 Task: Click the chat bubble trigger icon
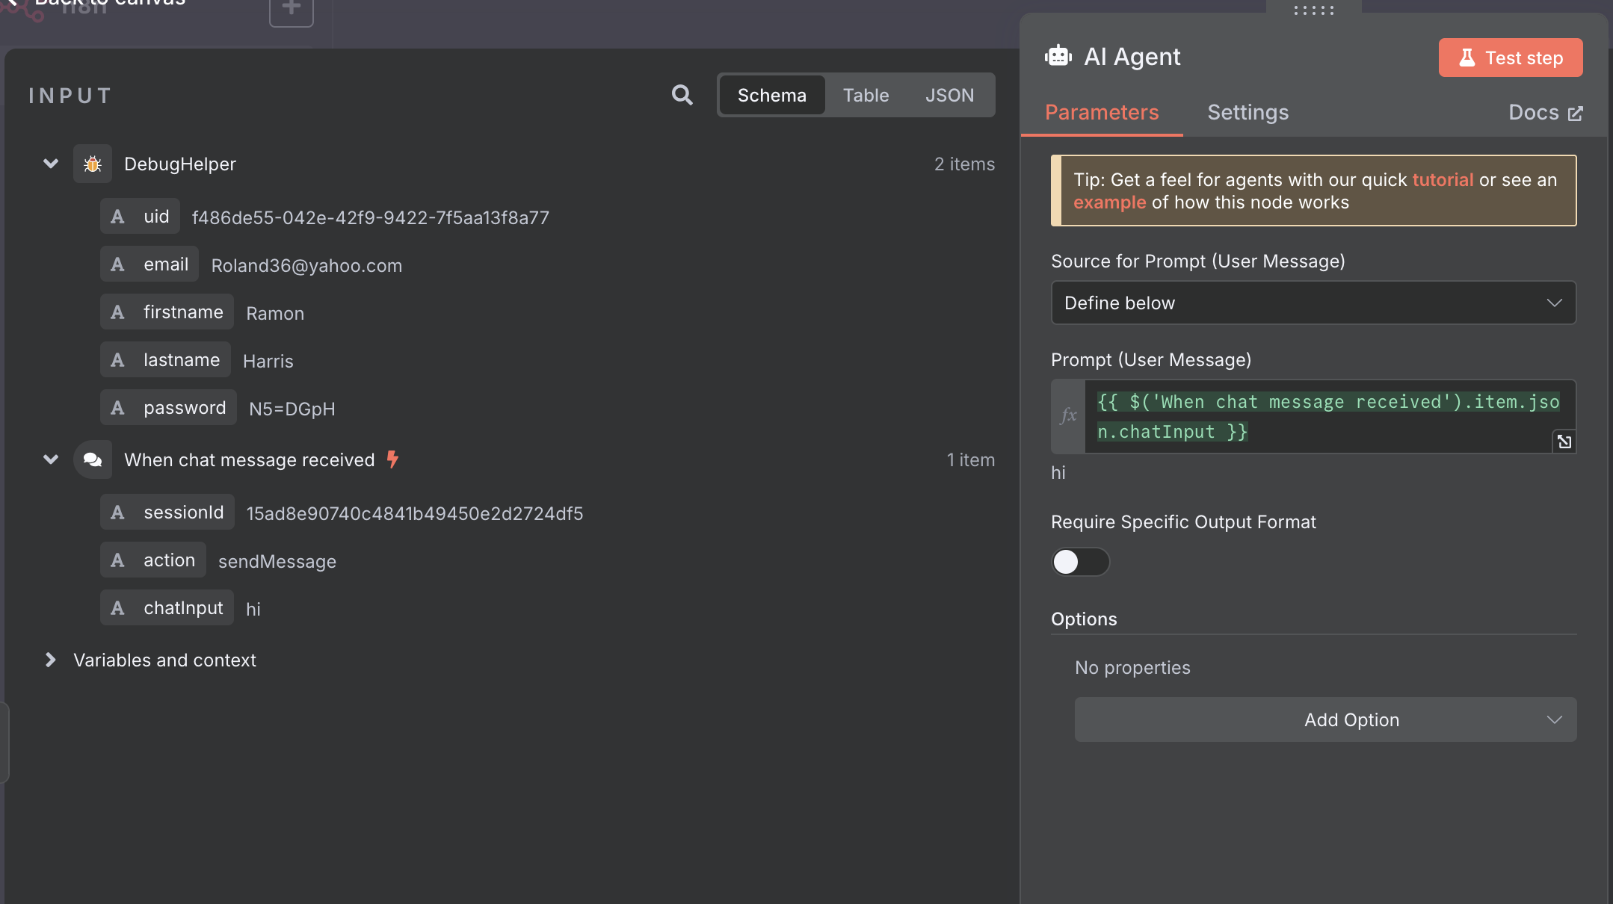click(x=93, y=459)
